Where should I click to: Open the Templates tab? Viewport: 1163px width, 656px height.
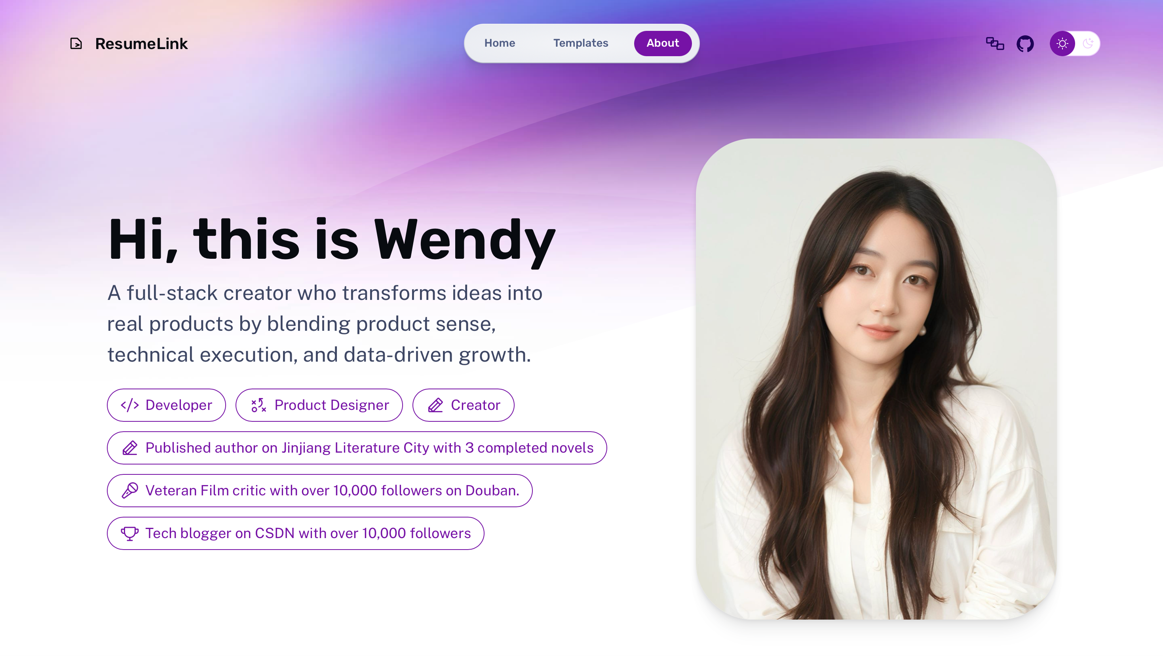tap(581, 43)
